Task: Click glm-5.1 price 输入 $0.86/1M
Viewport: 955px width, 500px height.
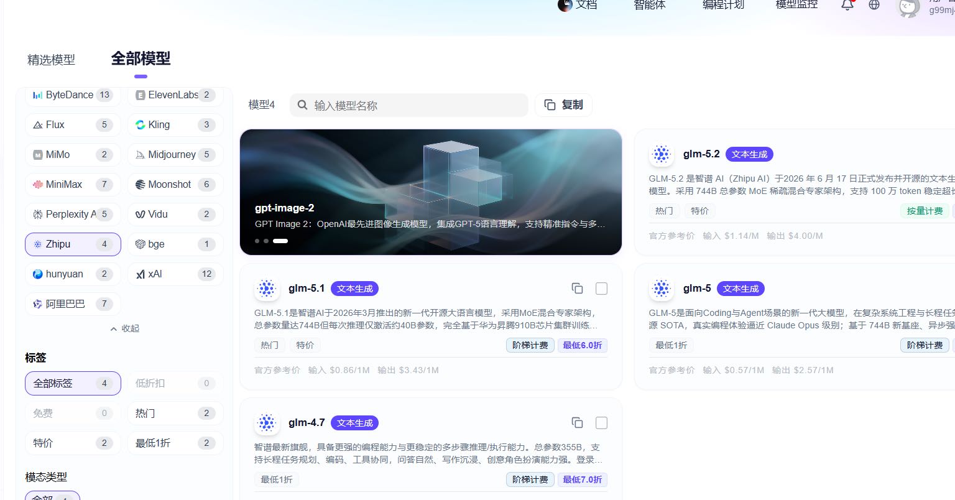Action: click(339, 370)
